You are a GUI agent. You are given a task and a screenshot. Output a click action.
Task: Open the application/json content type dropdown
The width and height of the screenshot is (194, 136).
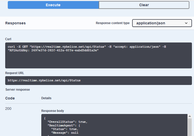tap(162, 23)
